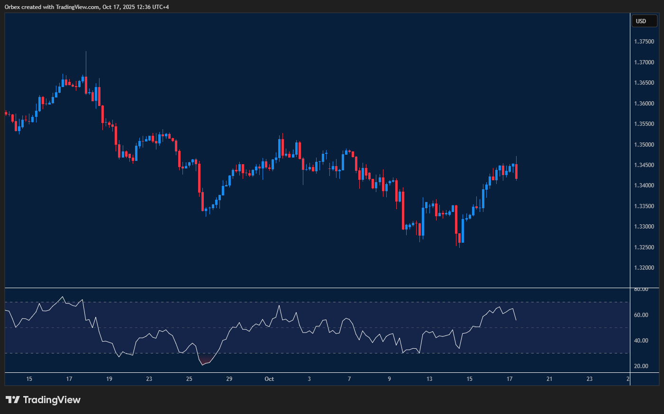Click the USD currency button
The image size is (664, 414).
click(644, 21)
